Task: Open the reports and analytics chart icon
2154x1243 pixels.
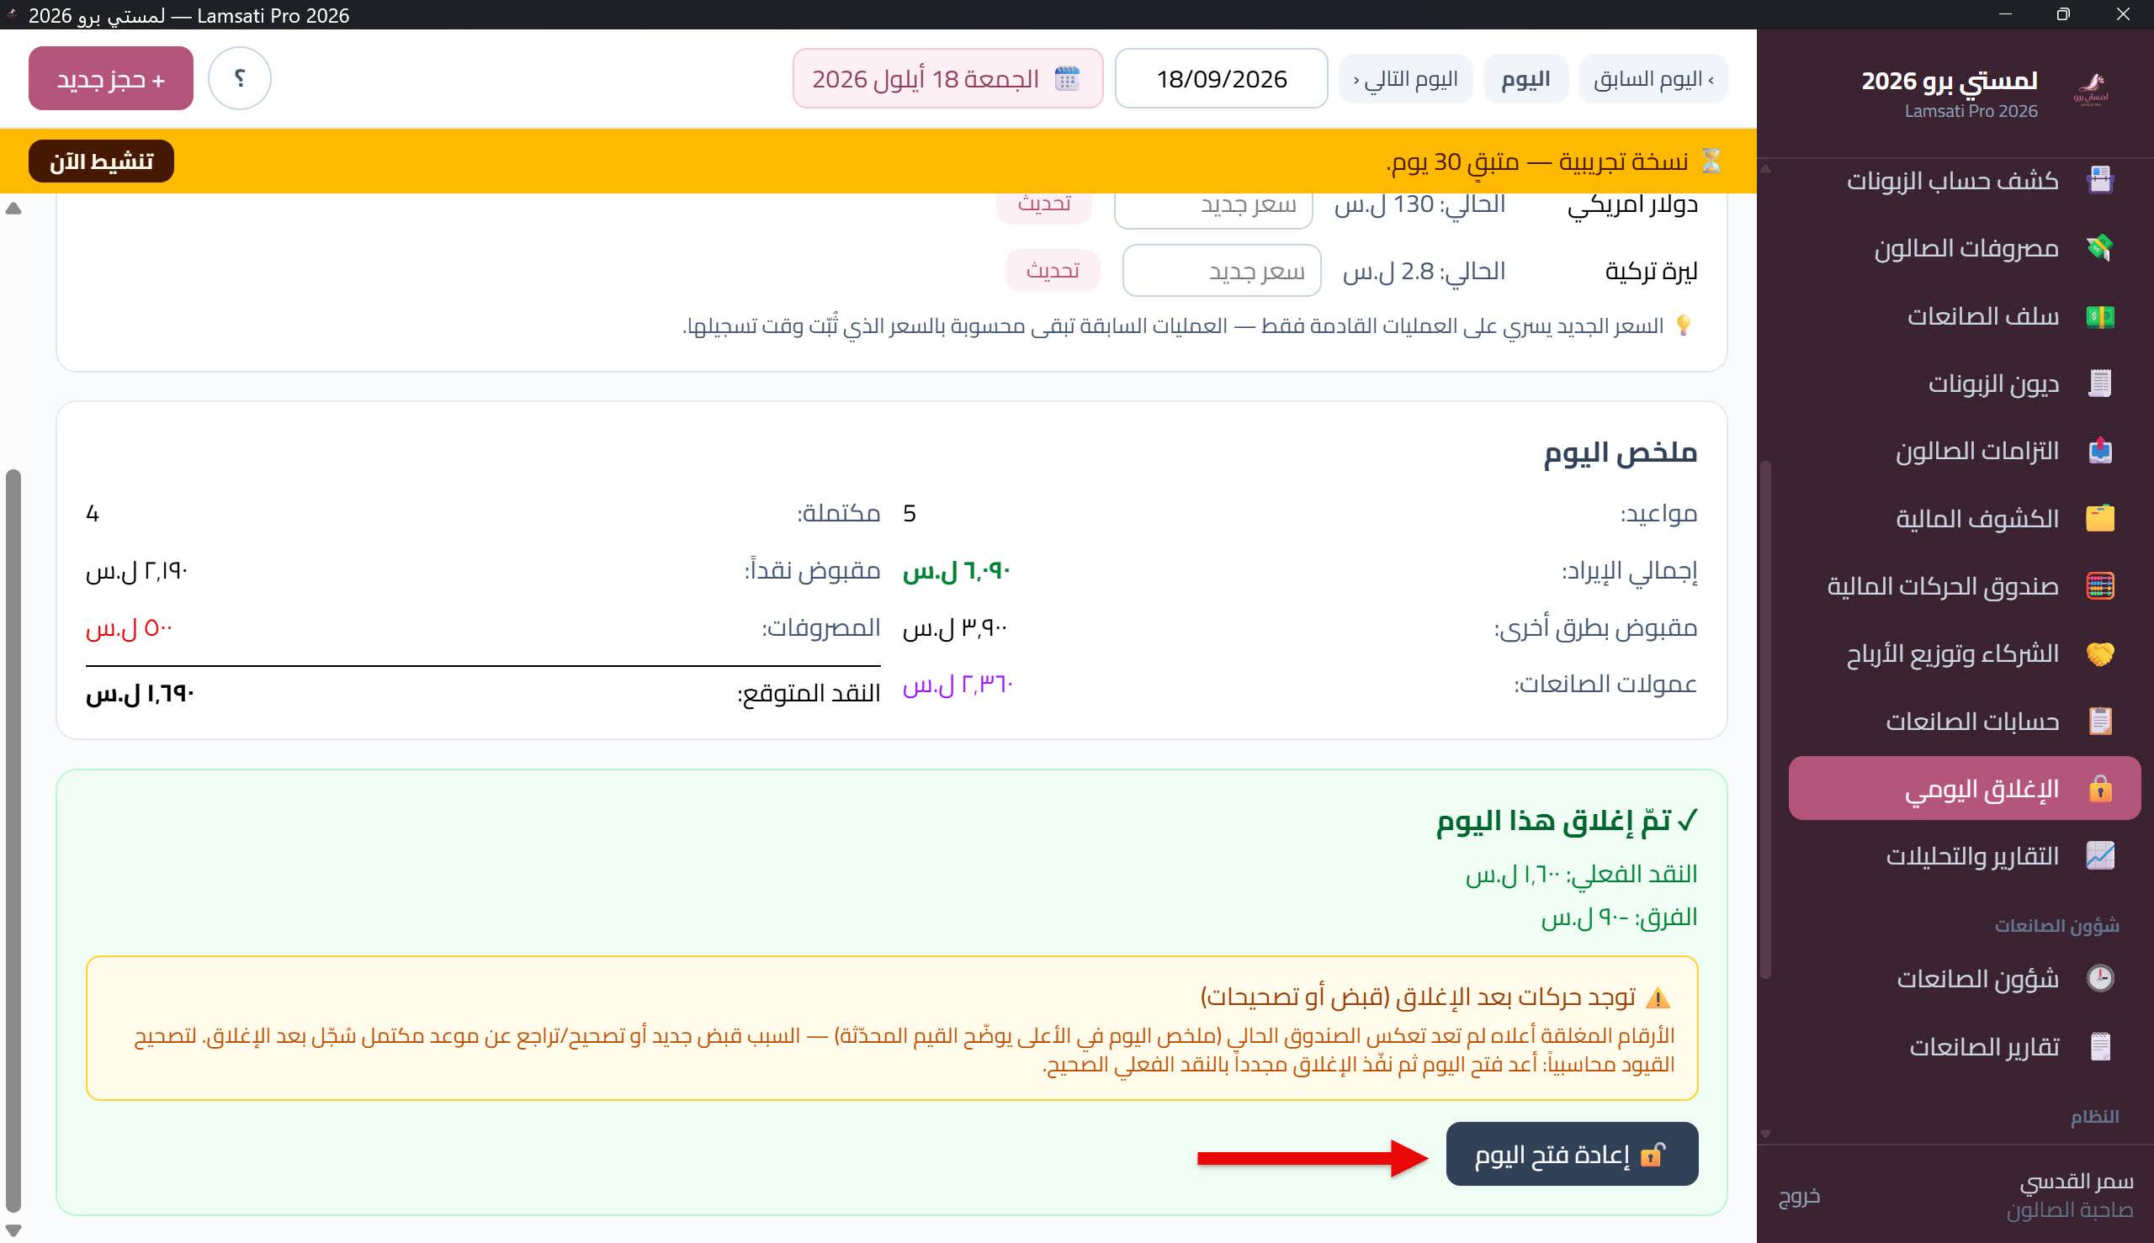Action: (x=2099, y=855)
